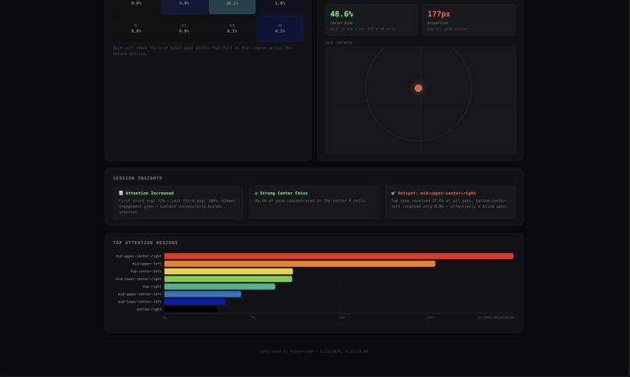
Task: Click the 14% axis tick label
Action: 341,317
